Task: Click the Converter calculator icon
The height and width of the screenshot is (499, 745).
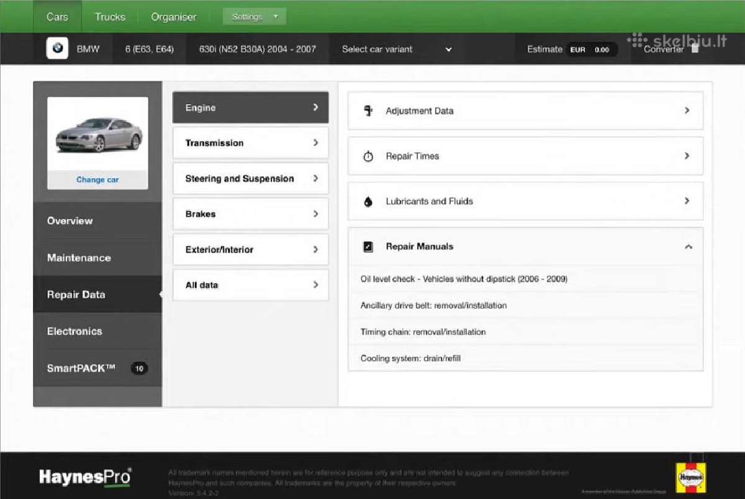Action: [695, 48]
